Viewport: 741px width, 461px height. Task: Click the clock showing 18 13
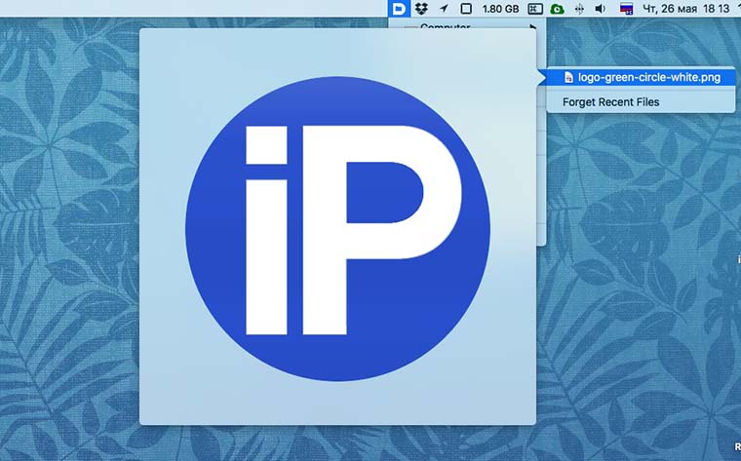click(719, 9)
